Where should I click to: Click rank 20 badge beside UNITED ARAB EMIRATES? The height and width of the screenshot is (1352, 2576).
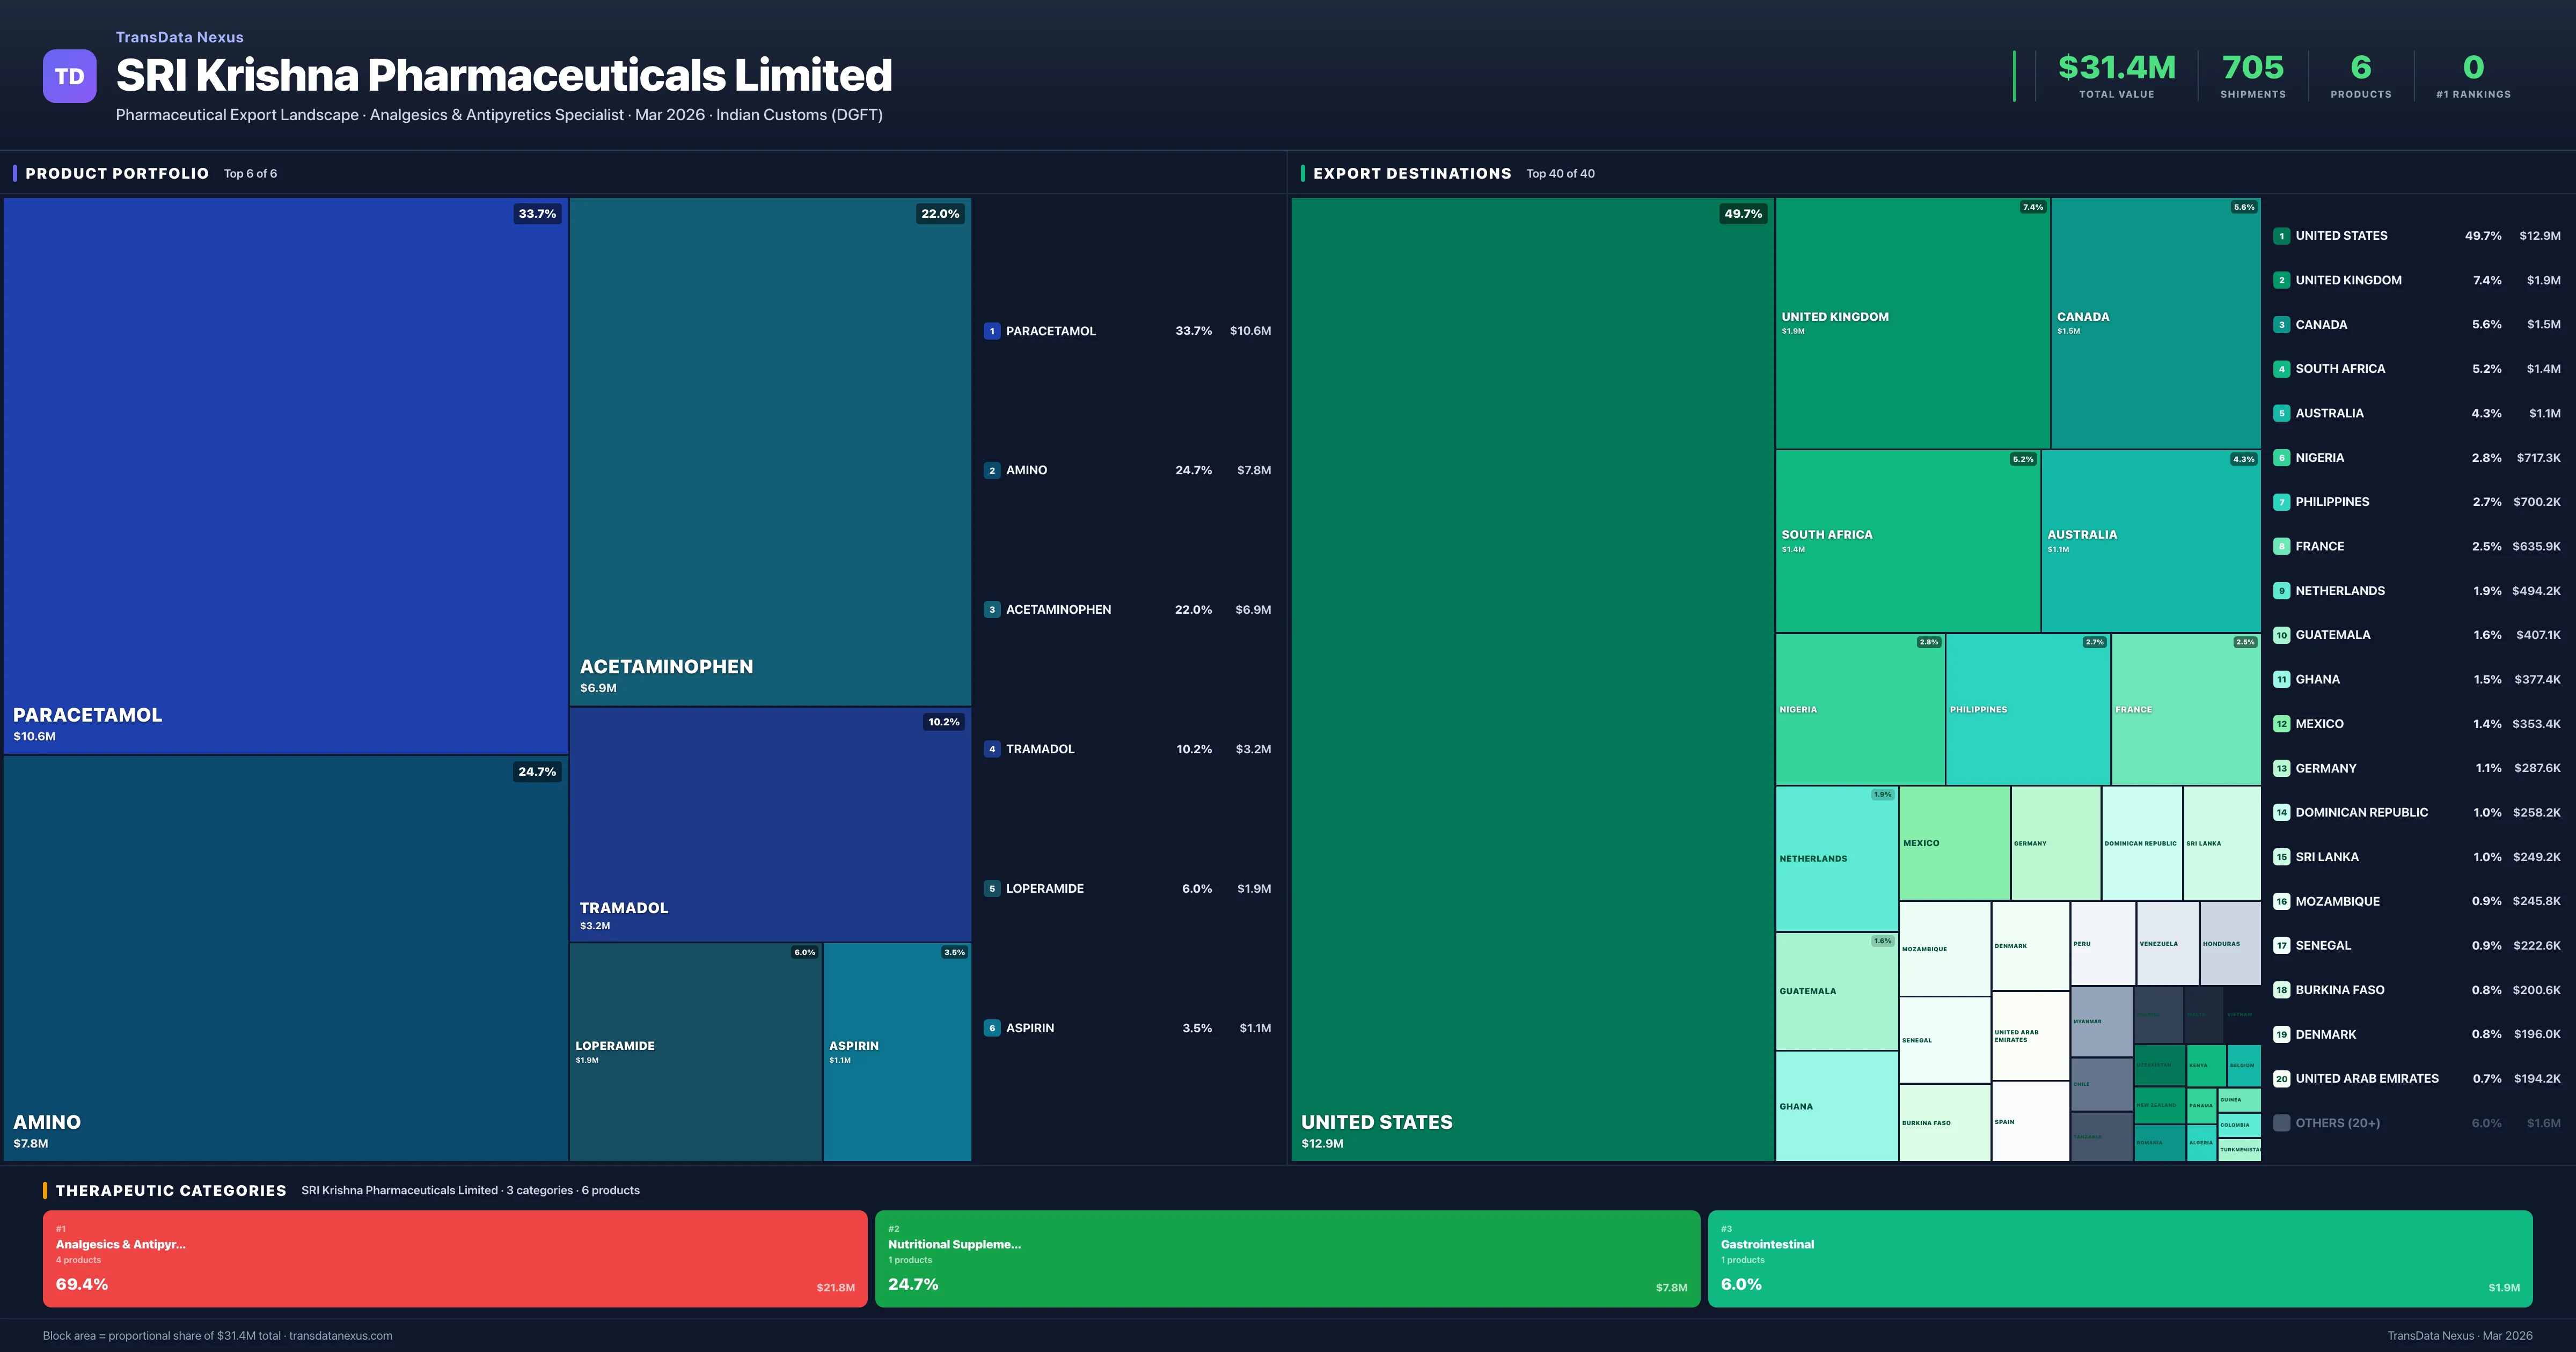[2281, 1079]
